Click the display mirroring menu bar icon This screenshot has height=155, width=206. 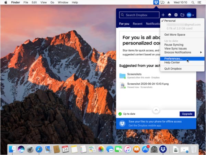tap(162, 2)
